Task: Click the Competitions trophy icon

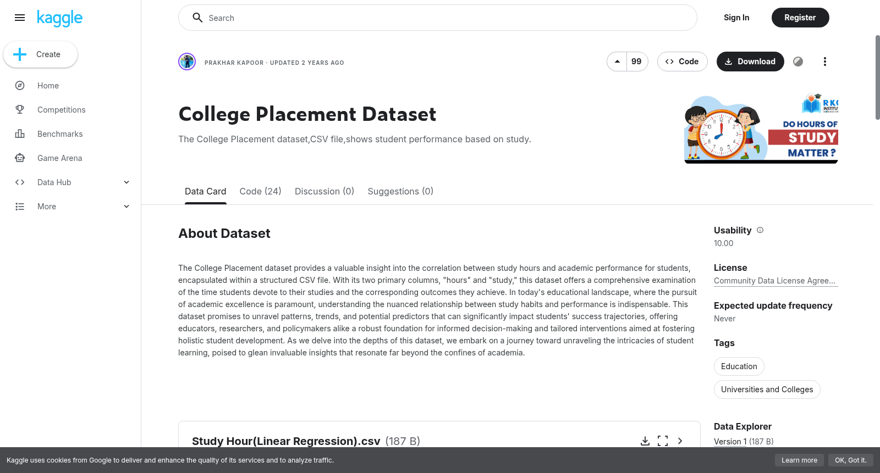Action: pyautogui.click(x=20, y=110)
